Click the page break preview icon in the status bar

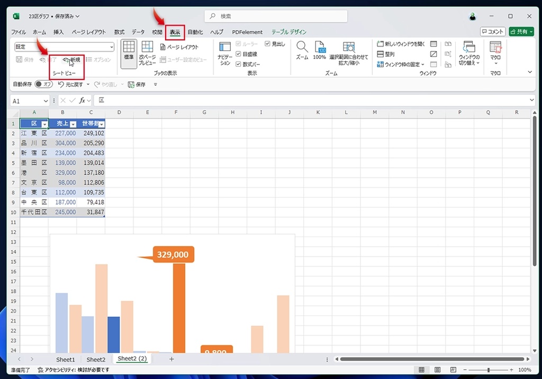click(453, 369)
